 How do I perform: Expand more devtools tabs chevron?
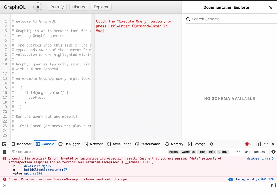211,144
